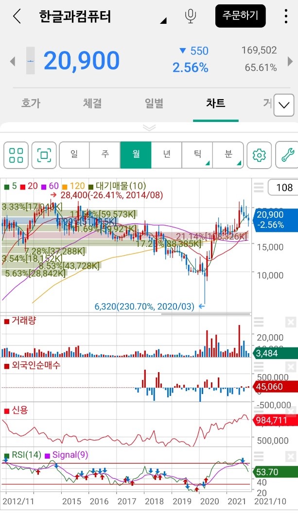Tap the 5-period moving average legend
The height and width of the screenshot is (514, 298).
pyautogui.click(x=11, y=186)
